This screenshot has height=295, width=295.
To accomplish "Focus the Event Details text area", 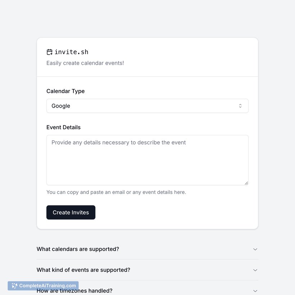I will tap(147, 160).
